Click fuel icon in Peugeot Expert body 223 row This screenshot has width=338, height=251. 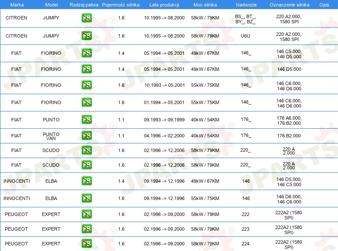click(86, 229)
